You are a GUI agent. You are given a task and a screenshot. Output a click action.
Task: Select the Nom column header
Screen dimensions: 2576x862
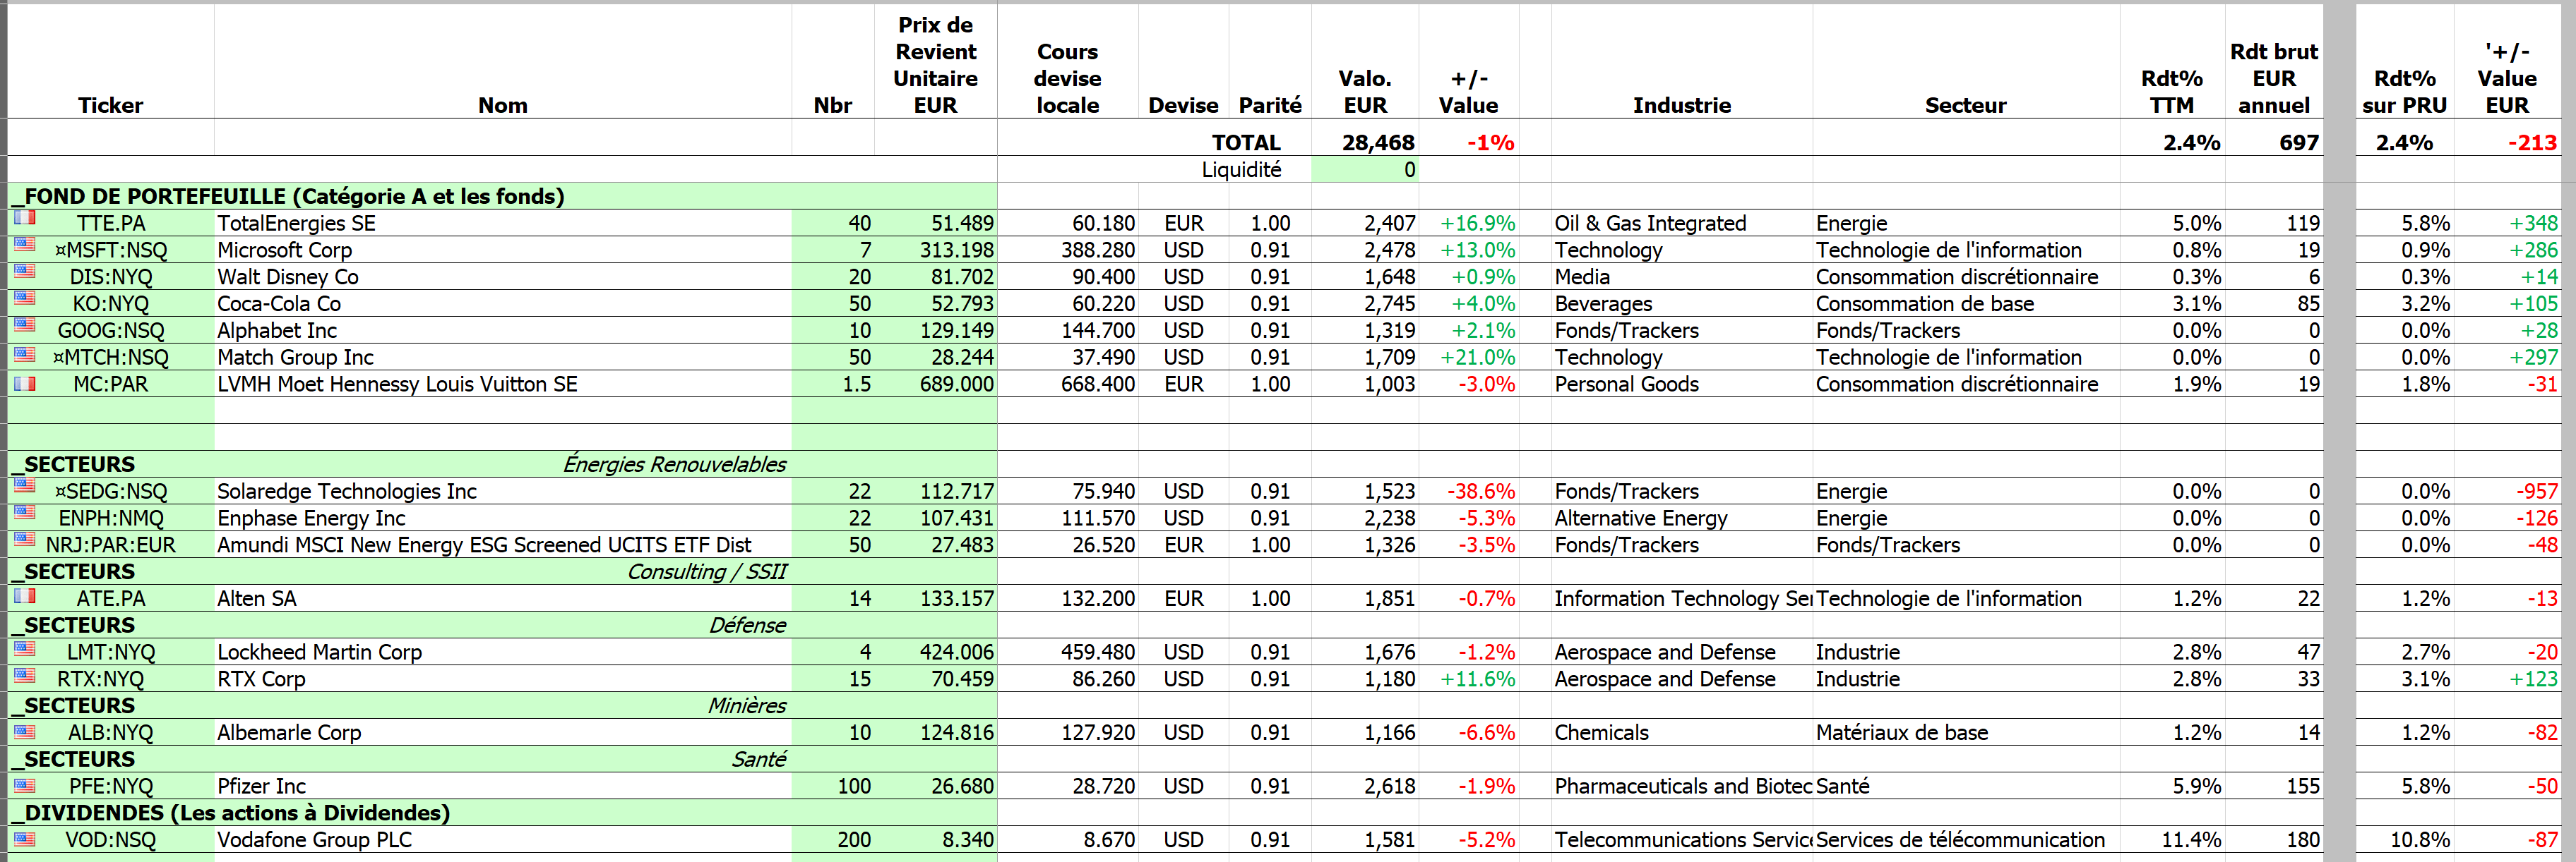[x=503, y=105]
